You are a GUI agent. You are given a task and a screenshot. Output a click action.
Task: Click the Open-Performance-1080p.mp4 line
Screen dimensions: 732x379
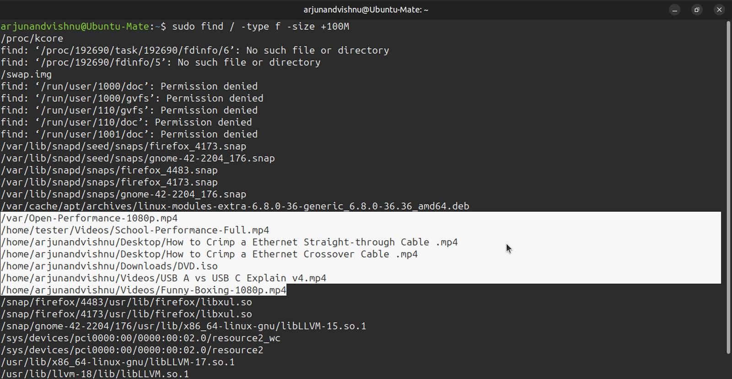click(x=90, y=218)
